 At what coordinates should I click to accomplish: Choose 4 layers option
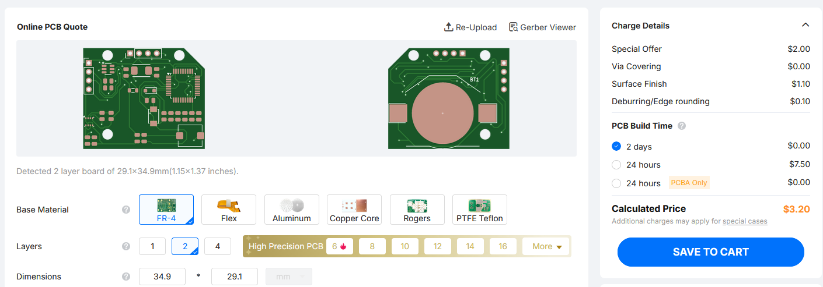pos(218,246)
